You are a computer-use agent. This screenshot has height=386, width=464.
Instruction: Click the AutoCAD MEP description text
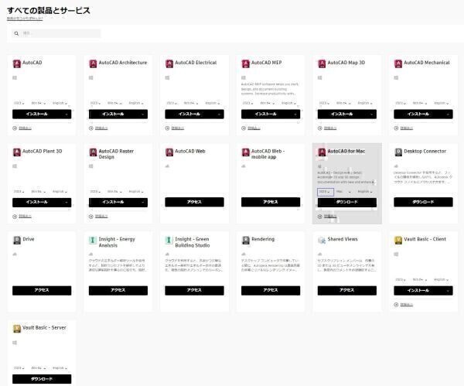[270, 89]
